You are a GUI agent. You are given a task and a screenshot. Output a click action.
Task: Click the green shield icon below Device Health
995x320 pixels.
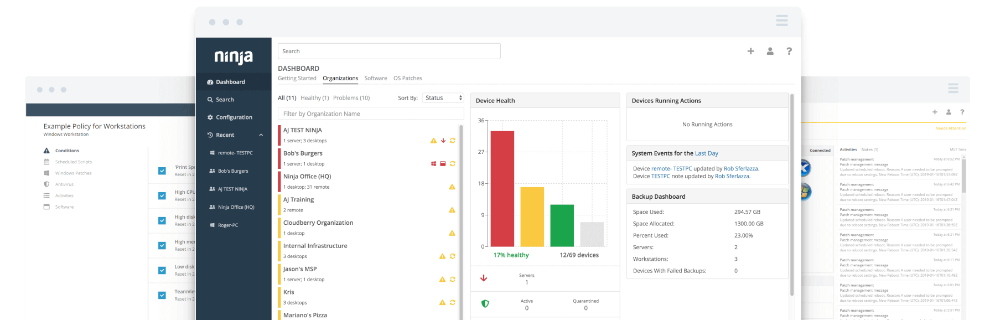(485, 304)
